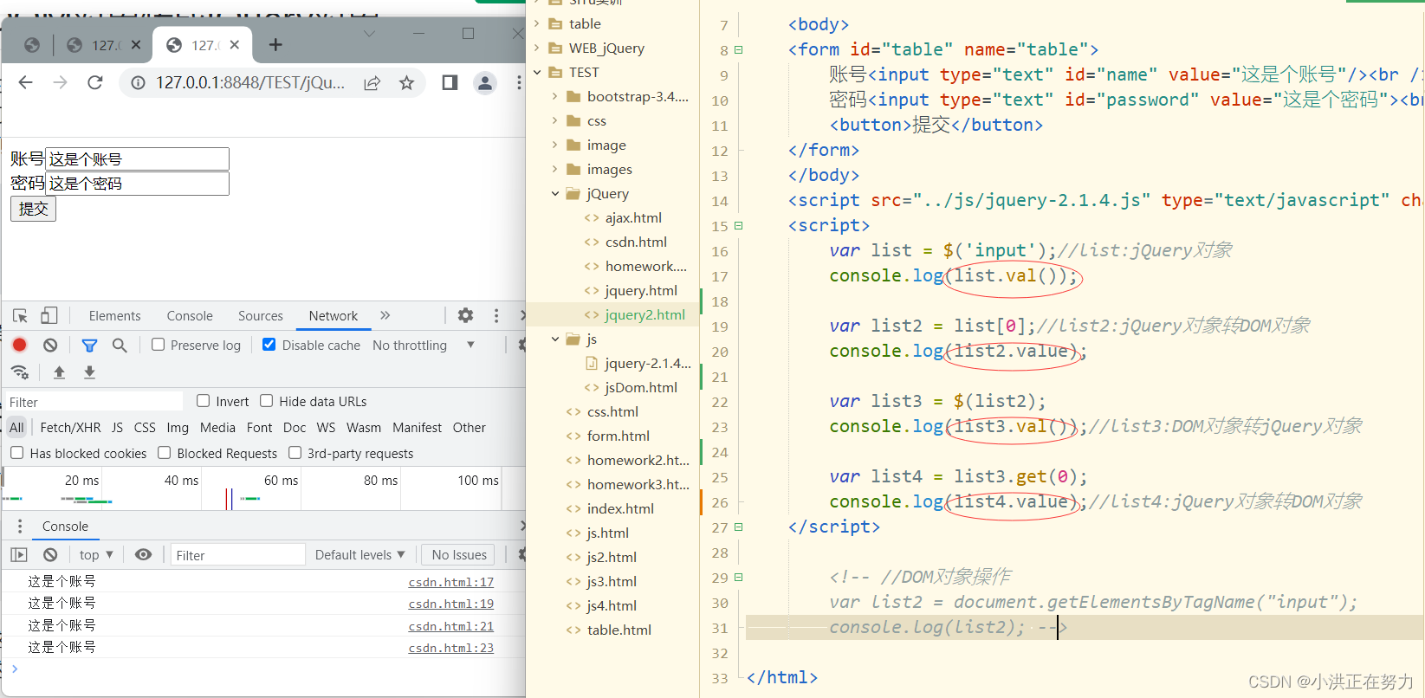
Task: Switch to the Console tab in DevTools
Action: coord(190,316)
